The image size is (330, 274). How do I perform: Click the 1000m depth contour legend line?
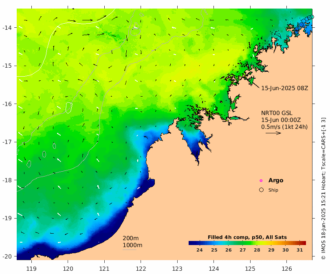pyautogui.click(x=130, y=250)
